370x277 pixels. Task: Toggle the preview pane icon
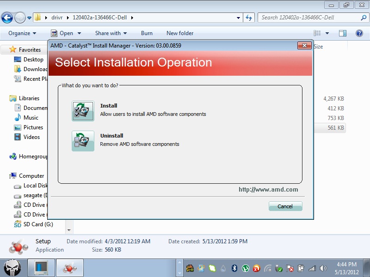(342, 33)
